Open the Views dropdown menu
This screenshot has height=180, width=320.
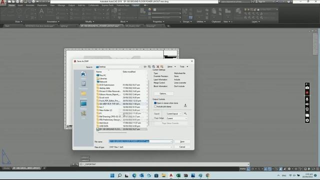pos(171,66)
